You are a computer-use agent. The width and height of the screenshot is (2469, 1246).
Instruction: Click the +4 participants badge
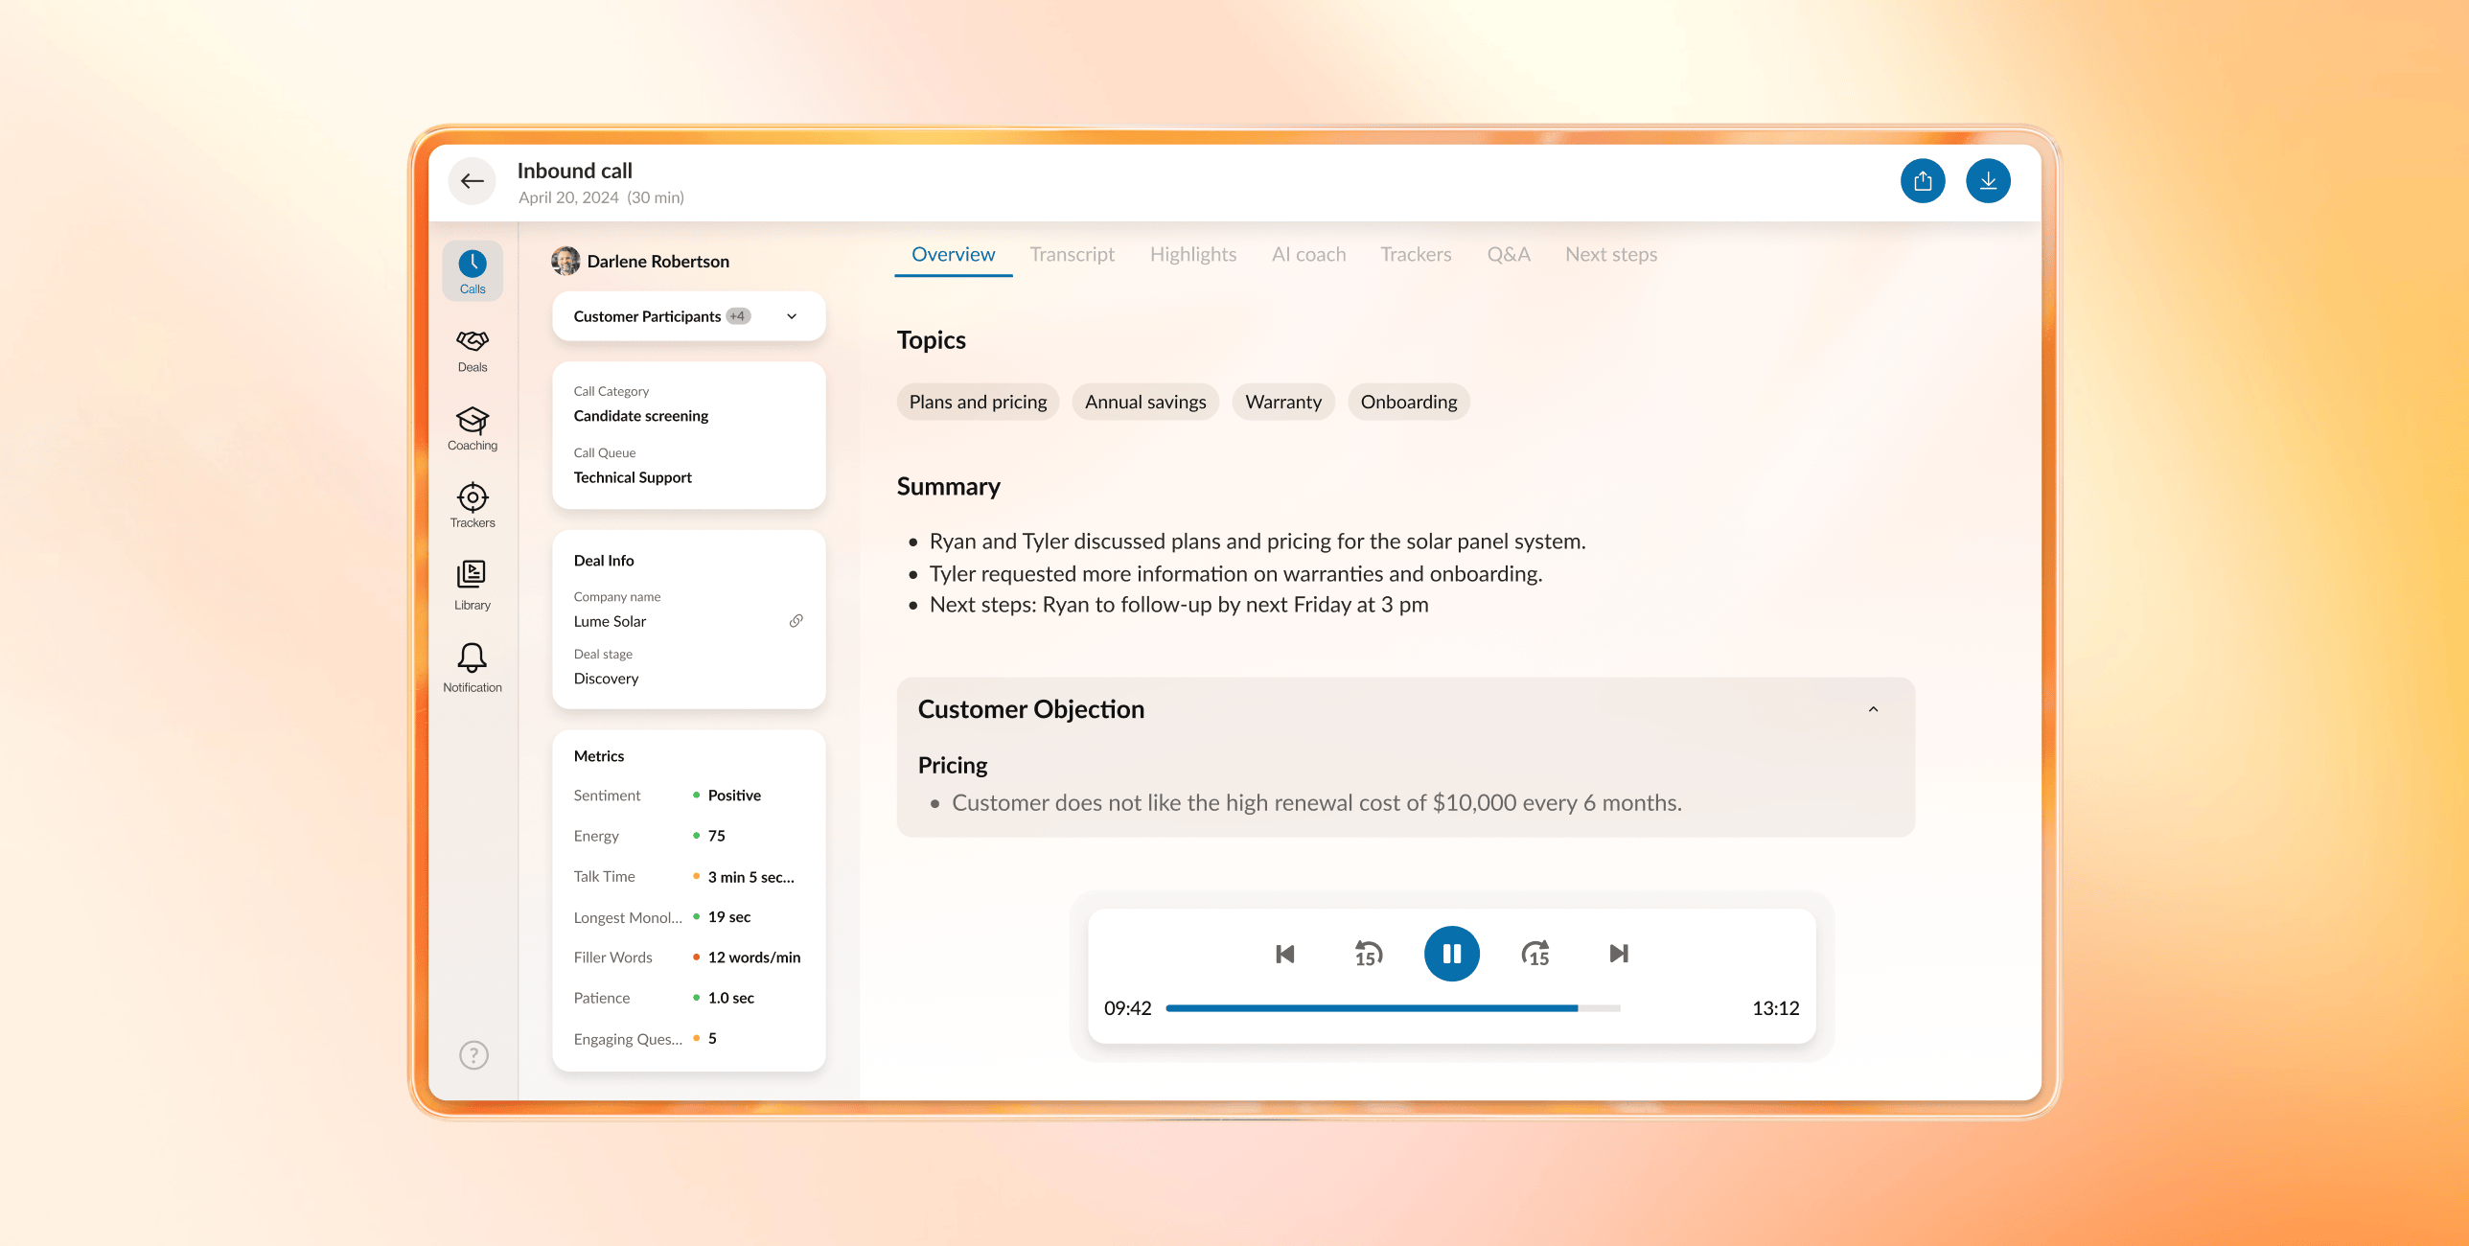(738, 316)
